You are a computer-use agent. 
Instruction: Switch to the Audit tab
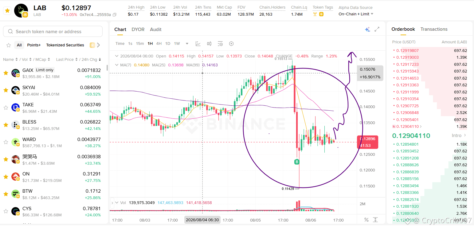156,29
